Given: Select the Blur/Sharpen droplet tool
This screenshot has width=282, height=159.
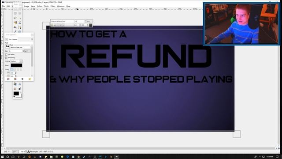Looking at the screenshot, I should [19, 84].
